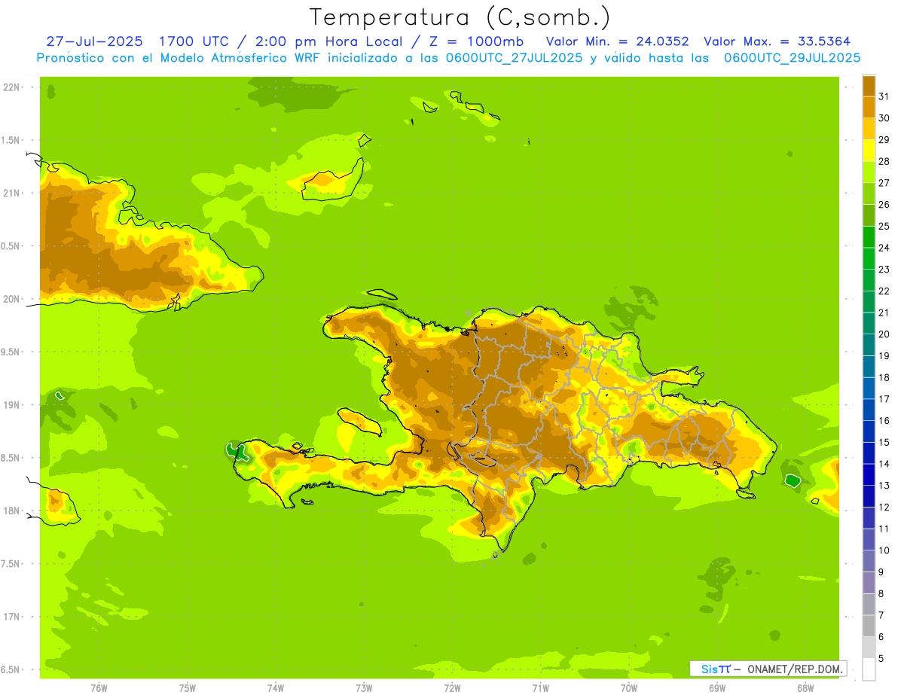Click the '69W' longitude axis label
Viewport: 904px width, 698px height.
pyautogui.click(x=717, y=688)
